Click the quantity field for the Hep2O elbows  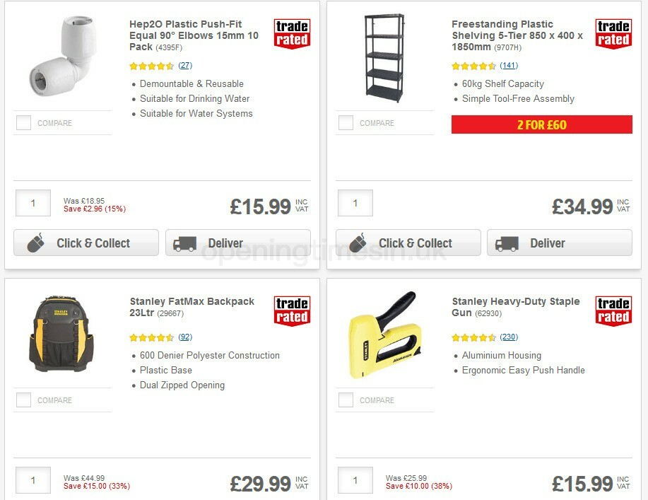pyautogui.click(x=33, y=203)
